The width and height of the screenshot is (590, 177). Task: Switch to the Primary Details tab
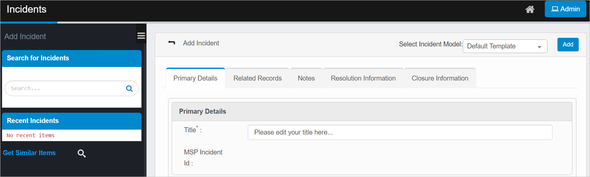pos(195,78)
